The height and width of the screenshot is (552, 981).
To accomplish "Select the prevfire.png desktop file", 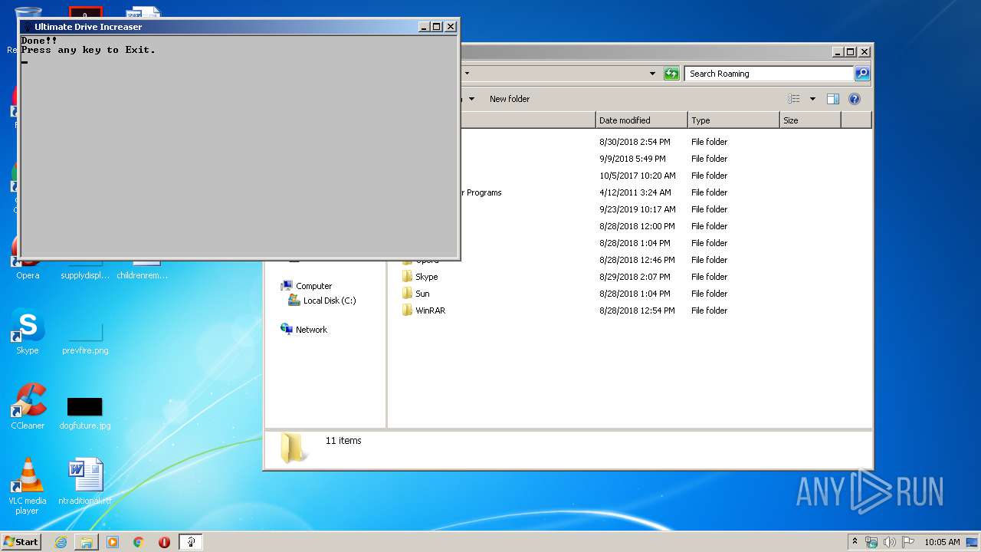I will 85,338.
